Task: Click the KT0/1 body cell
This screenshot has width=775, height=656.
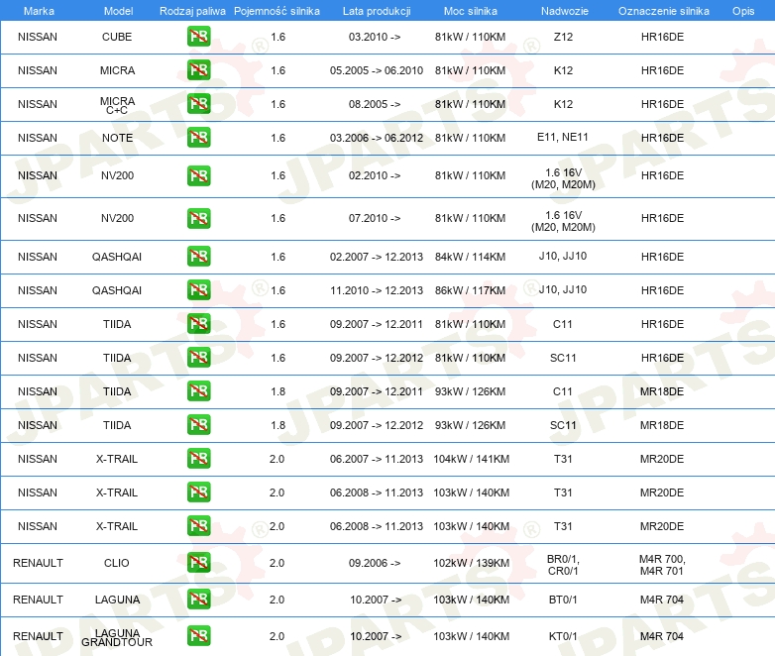Action: [x=563, y=636]
